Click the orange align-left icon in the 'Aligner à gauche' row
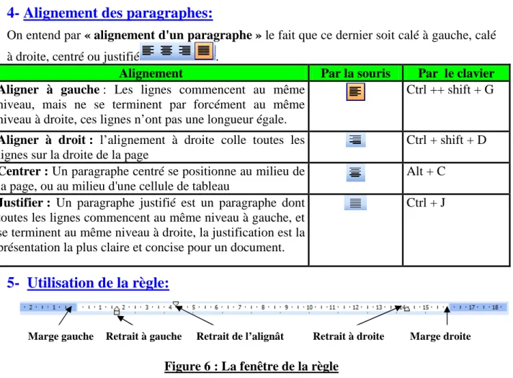Screen dimensions: 513x378 356,91
